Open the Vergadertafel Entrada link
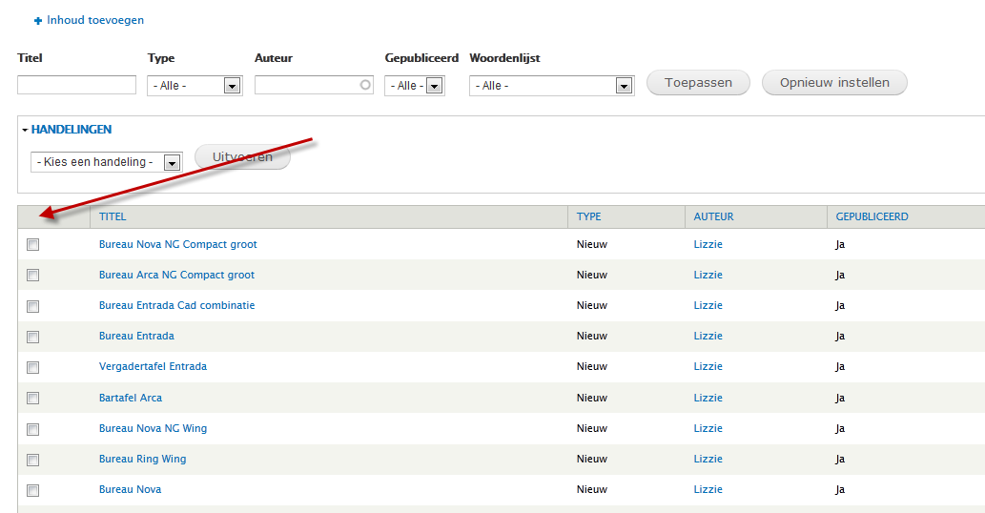985x513 pixels. tap(153, 367)
